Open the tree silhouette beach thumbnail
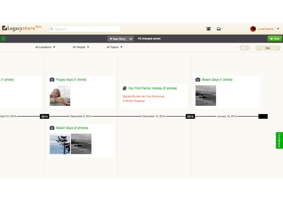This screenshot has width=283, height=201. (x=60, y=144)
